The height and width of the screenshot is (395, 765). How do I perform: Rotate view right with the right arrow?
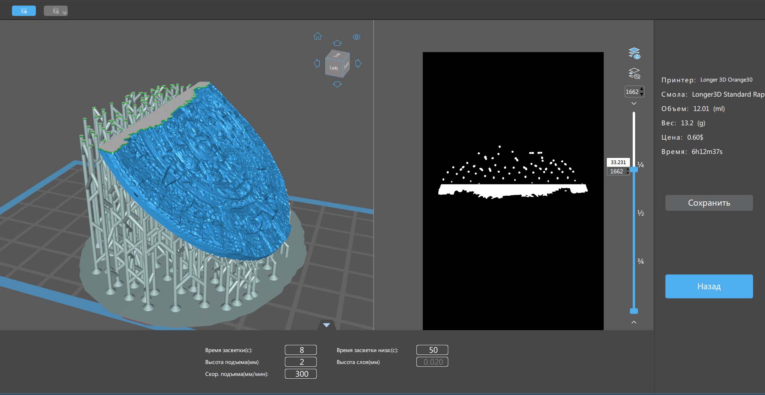click(358, 63)
